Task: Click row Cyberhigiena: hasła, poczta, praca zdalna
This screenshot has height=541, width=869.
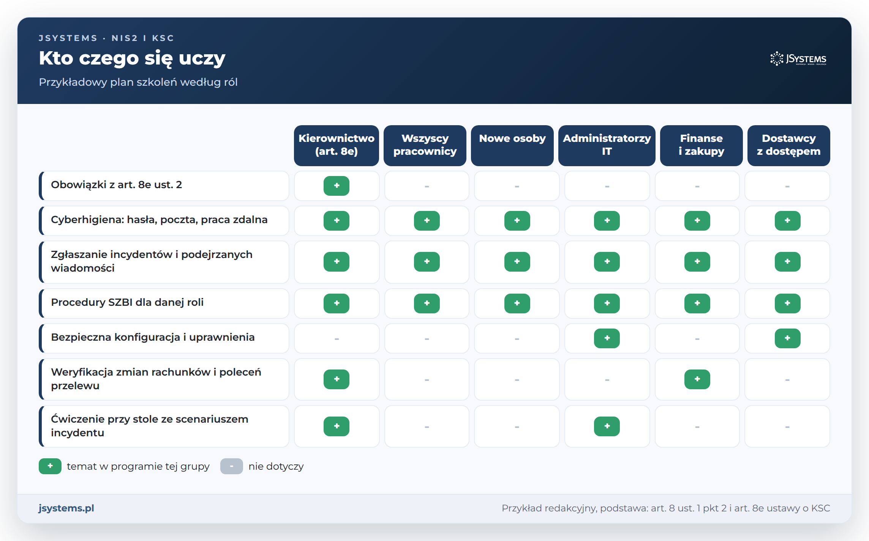Action: point(164,221)
